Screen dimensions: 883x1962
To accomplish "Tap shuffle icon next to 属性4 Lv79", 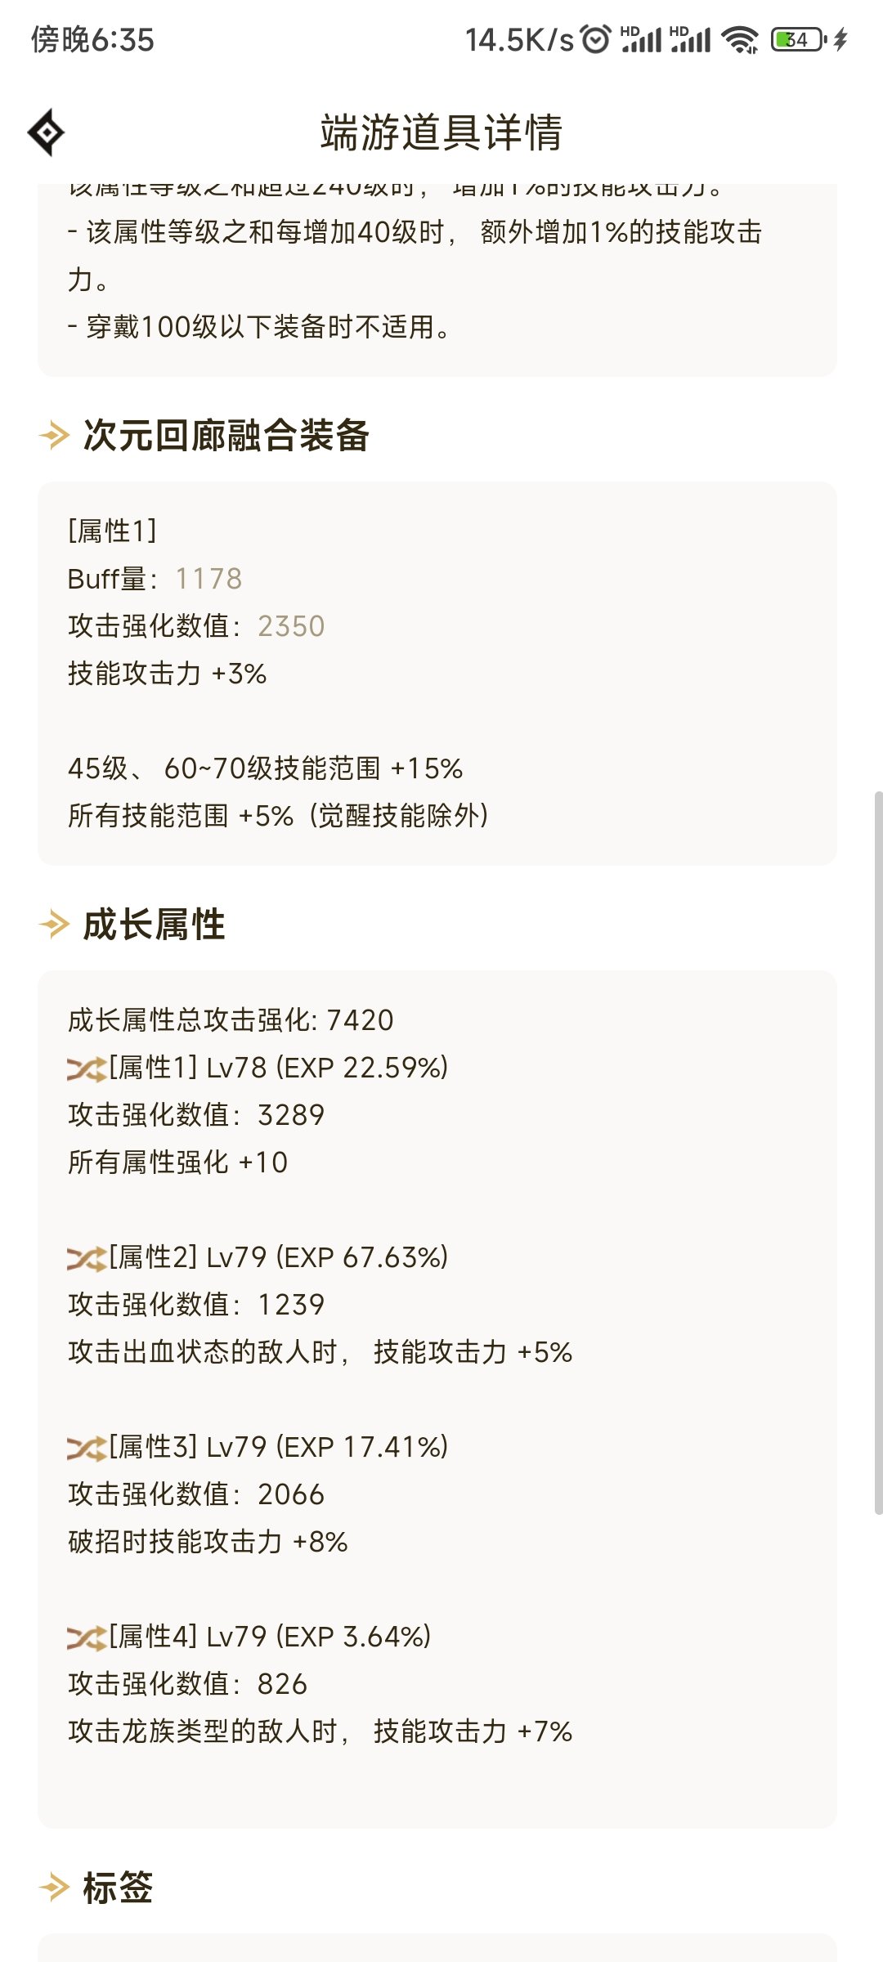I will 87,1637.
